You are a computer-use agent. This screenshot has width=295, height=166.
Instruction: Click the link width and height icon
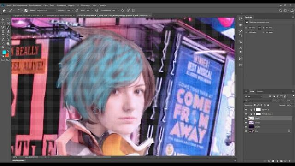[x=260, y=28]
